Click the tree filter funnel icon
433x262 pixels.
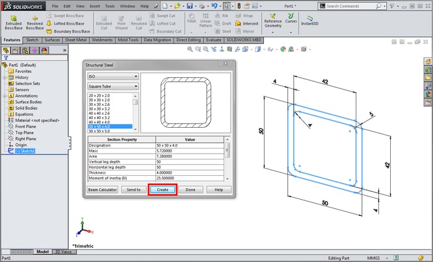[x=6, y=58]
